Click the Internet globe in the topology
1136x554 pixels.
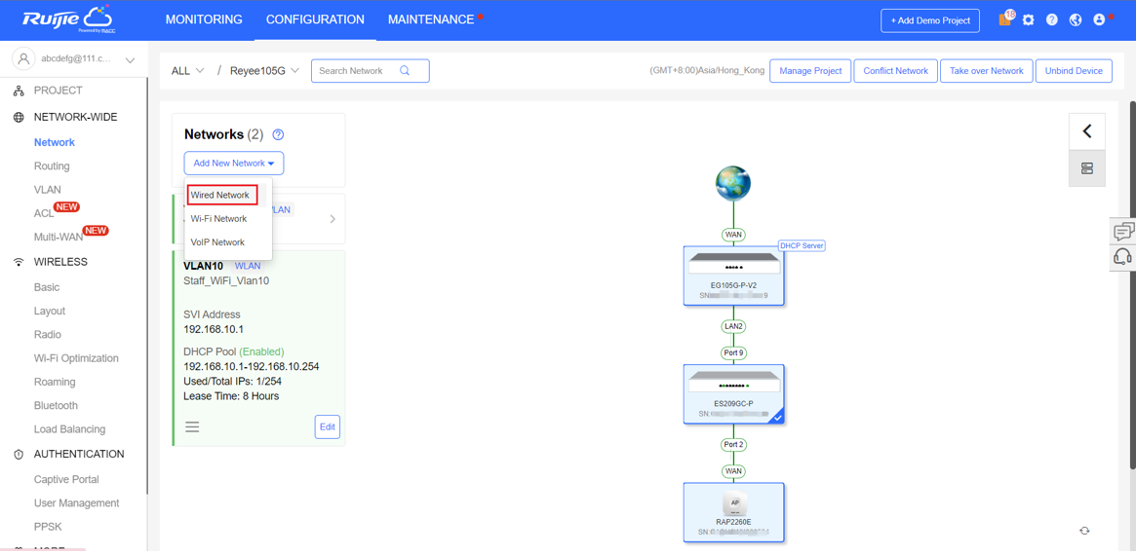[732, 183]
